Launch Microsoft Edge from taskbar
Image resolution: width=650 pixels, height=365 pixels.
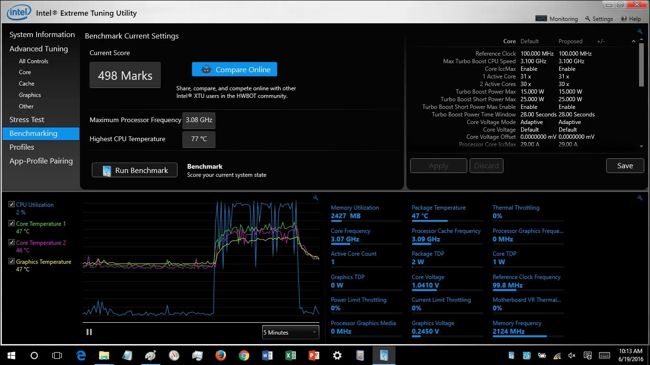pos(81,355)
